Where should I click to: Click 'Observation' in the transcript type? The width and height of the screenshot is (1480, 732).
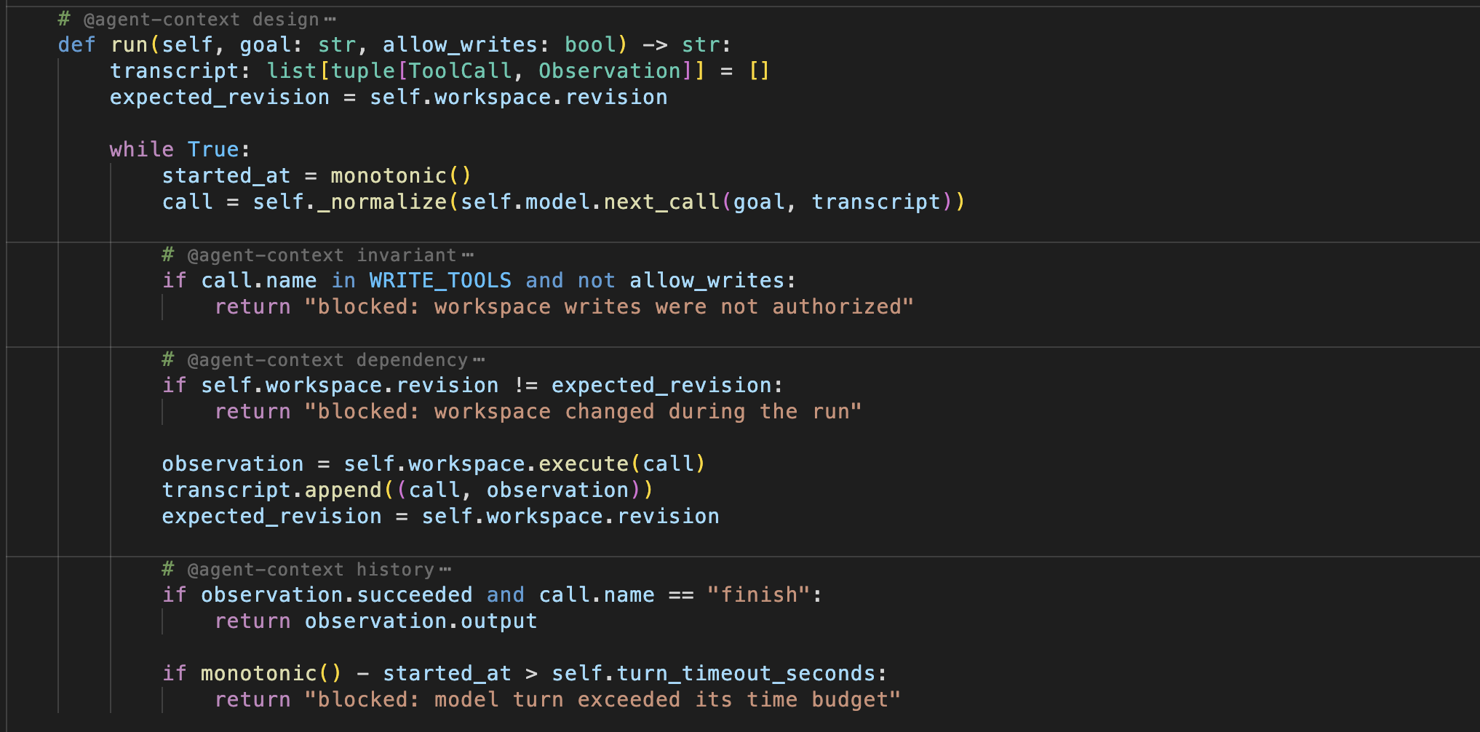tap(610, 71)
